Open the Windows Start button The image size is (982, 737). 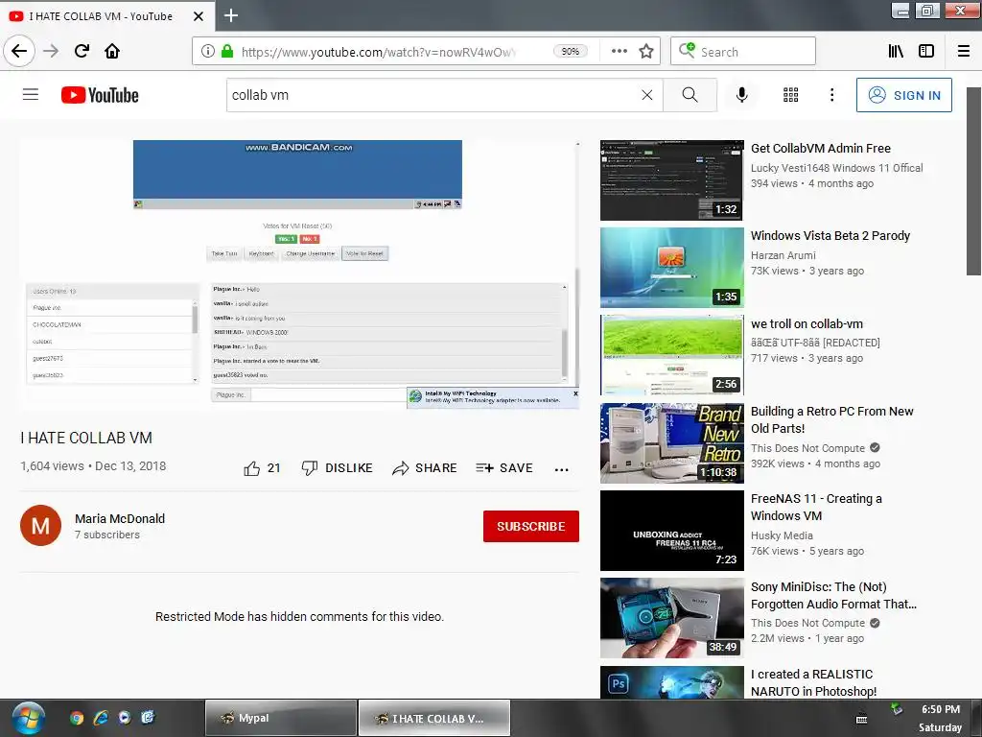tap(28, 718)
